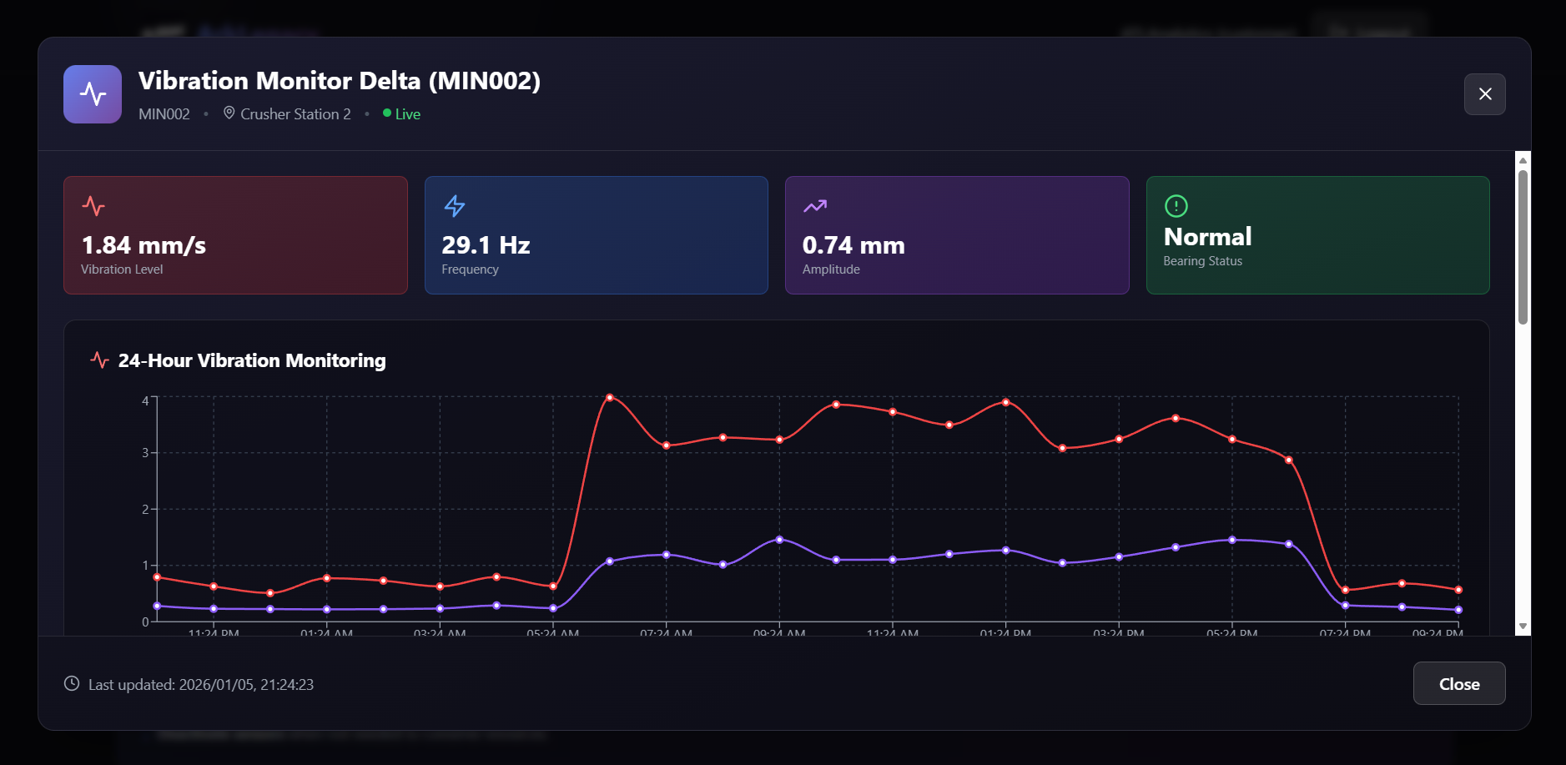
Task: Click the lightning bolt icon on Frequency card
Action: click(455, 206)
